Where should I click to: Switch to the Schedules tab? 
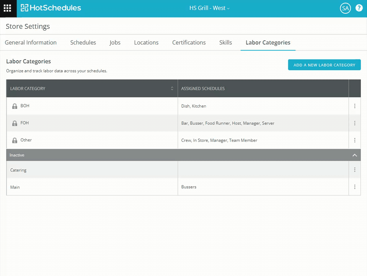(x=83, y=43)
